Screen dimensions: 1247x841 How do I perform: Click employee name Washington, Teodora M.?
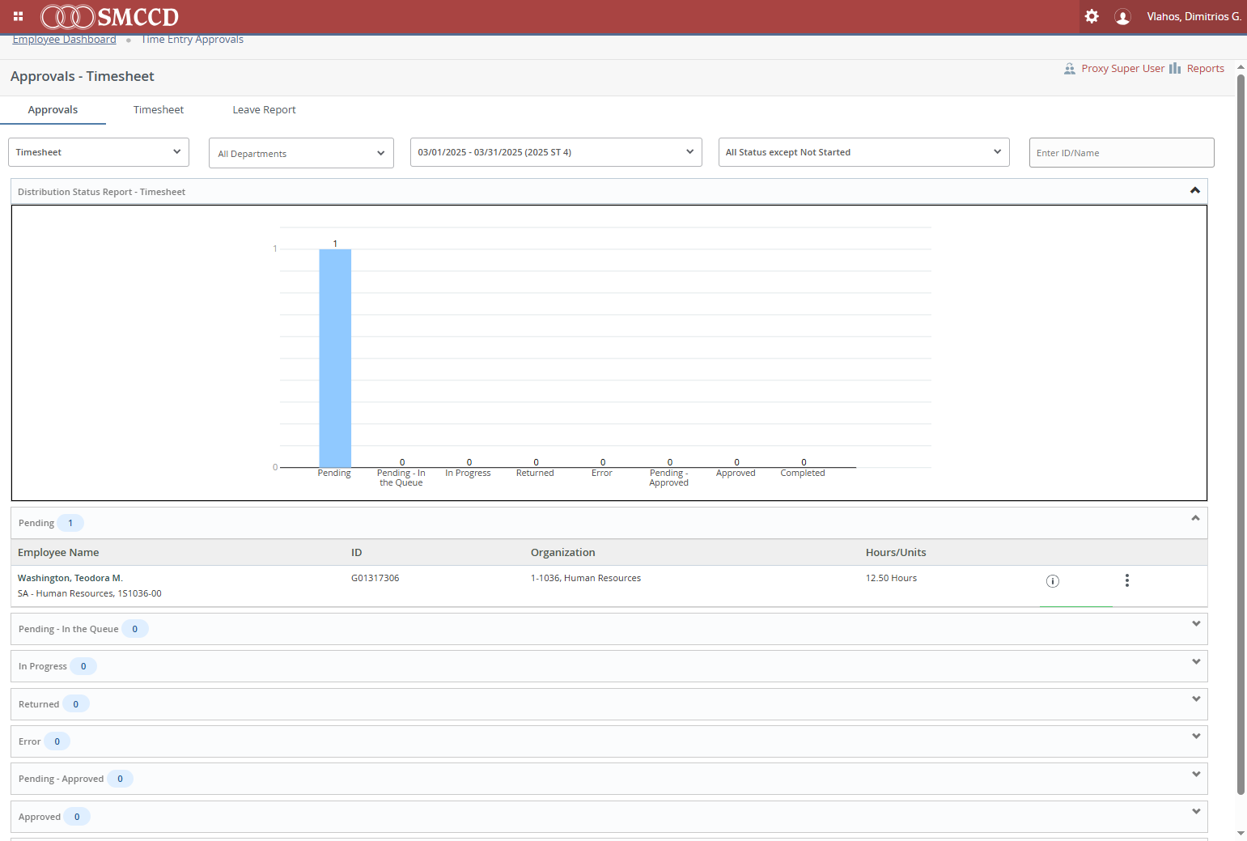pyautogui.click(x=70, y=578)
